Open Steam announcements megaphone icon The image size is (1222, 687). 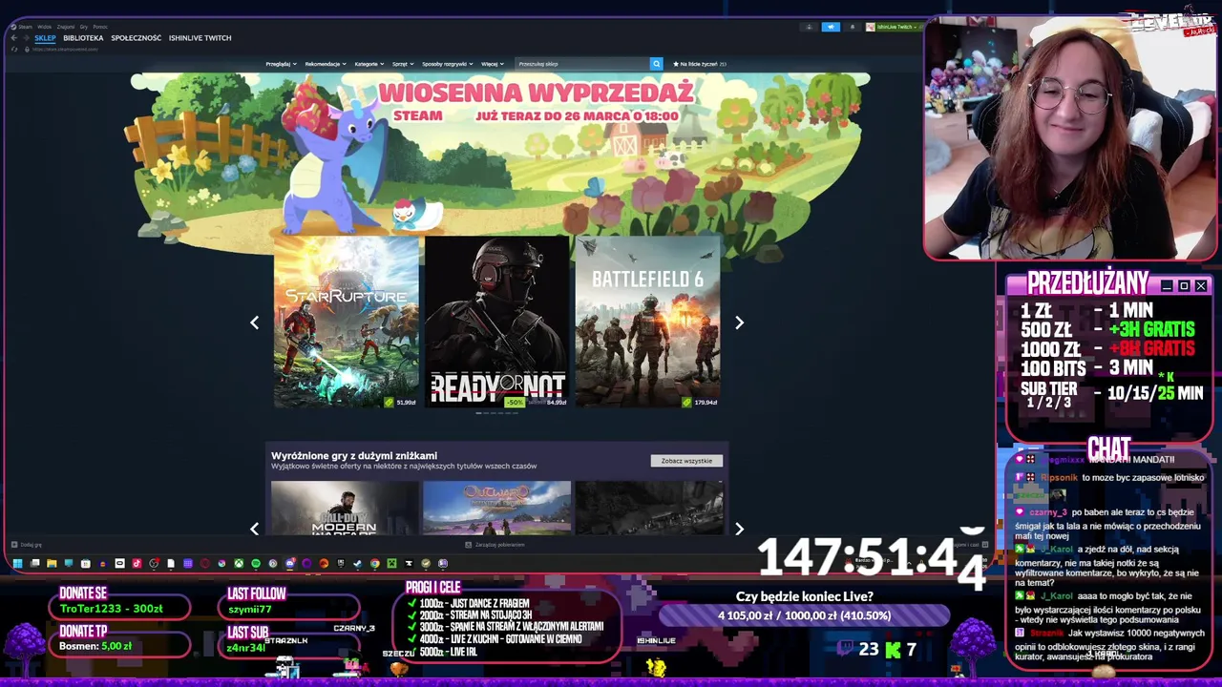(x=831, y=27)
